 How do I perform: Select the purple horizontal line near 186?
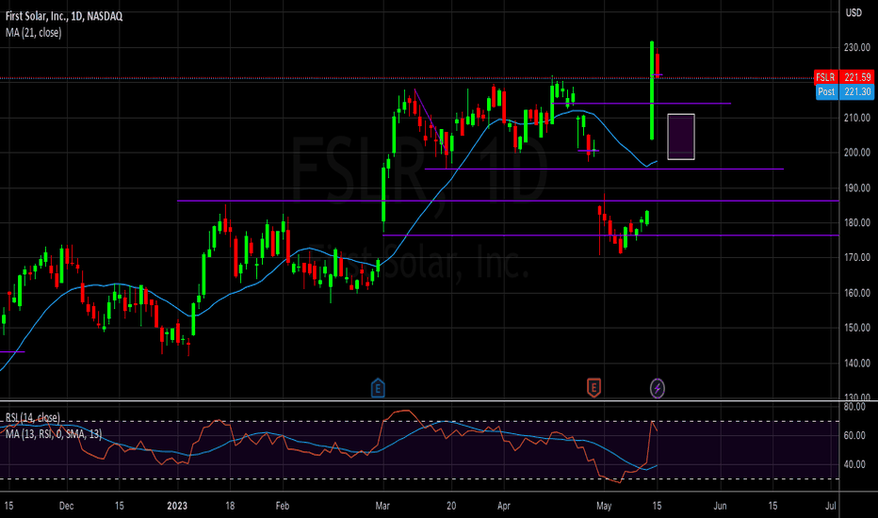click(x=508, y=201)
